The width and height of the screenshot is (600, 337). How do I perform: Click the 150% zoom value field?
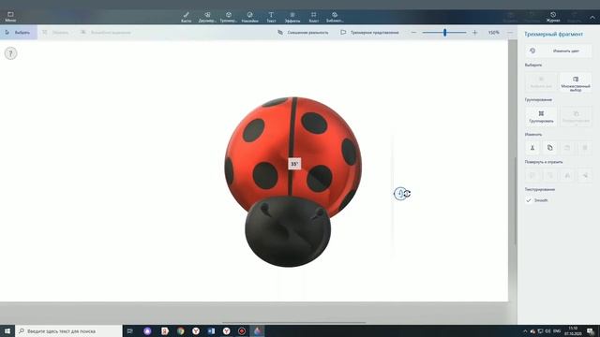point(494,33)
